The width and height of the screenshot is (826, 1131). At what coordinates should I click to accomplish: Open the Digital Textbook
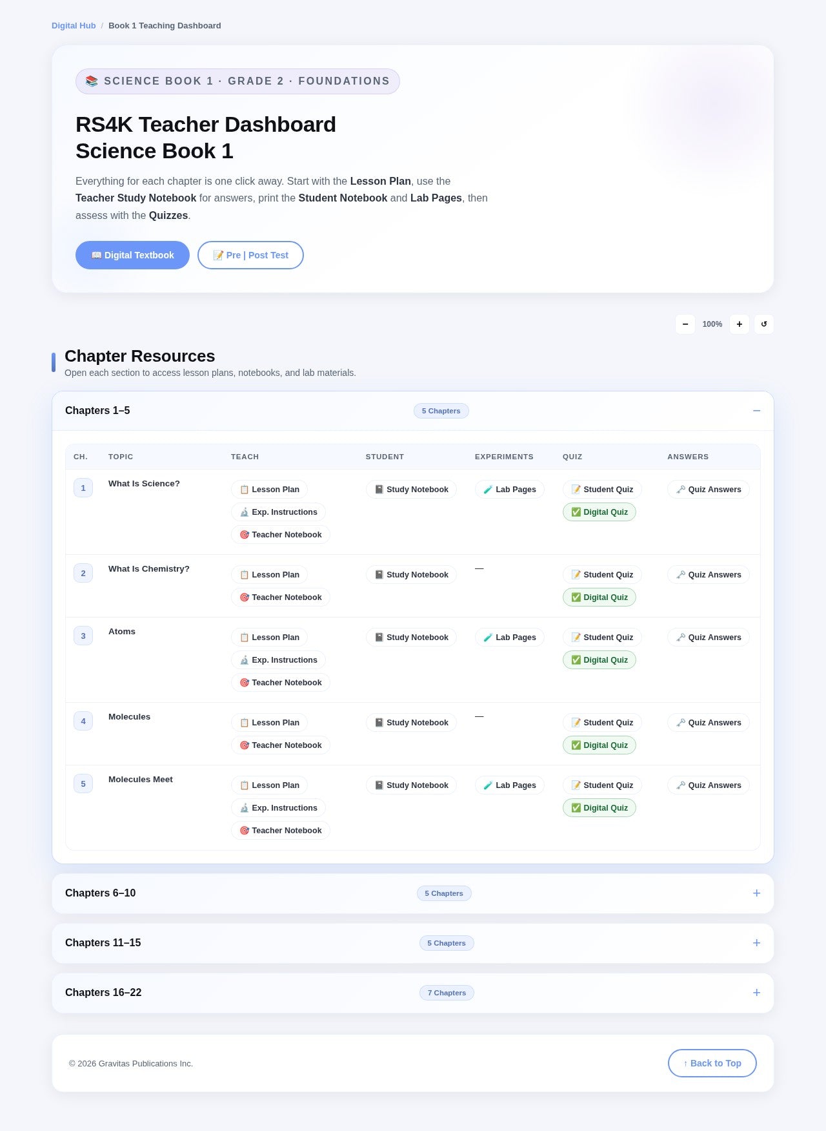(132, 255)
